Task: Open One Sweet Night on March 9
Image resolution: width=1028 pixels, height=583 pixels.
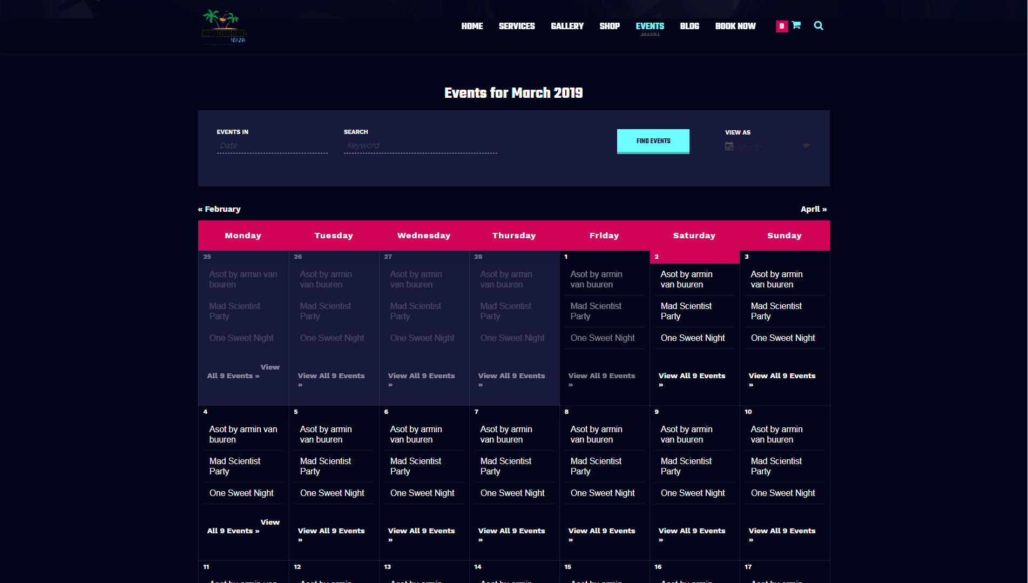Action: (x=693, y=493)
